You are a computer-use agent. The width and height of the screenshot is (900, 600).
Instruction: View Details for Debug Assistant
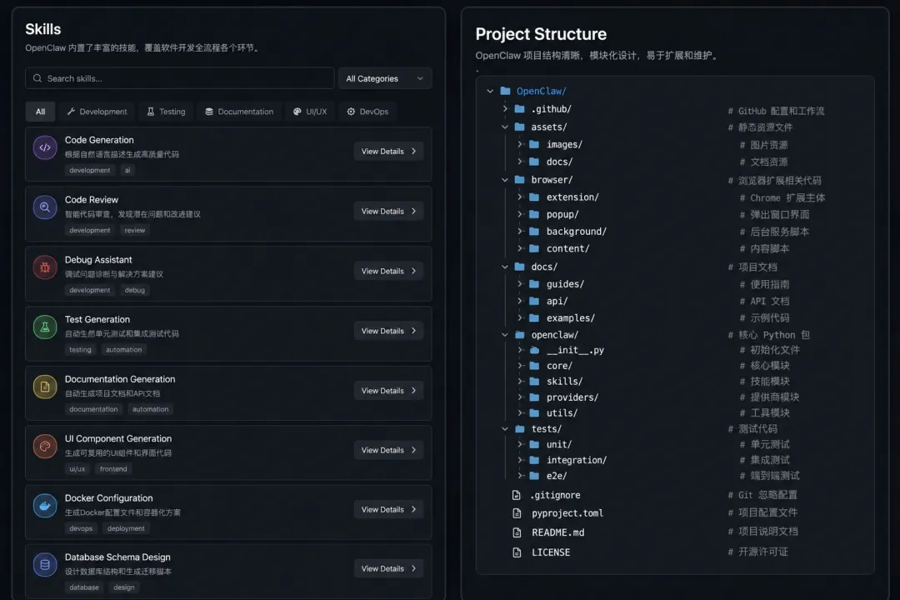388,271
